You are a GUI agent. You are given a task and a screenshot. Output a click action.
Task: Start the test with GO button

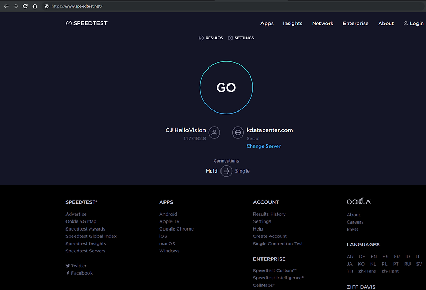pyautogui.click(x=226, y=88)
